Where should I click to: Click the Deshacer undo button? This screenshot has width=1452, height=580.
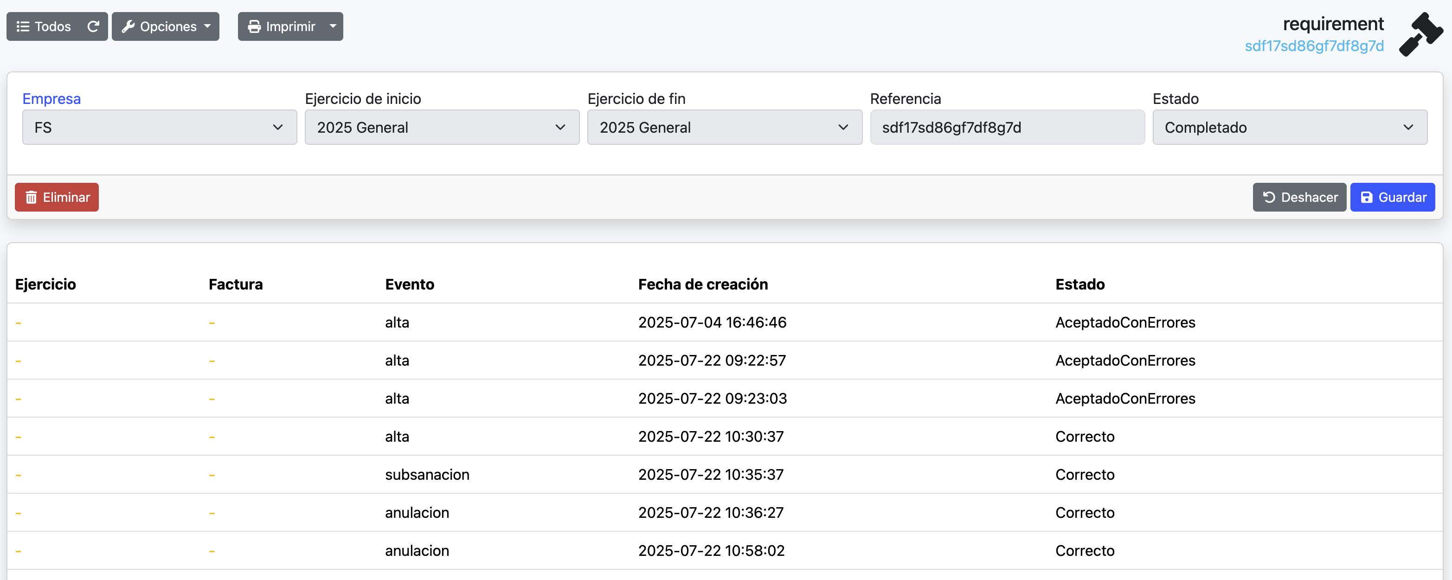(x=1299, y=197)
